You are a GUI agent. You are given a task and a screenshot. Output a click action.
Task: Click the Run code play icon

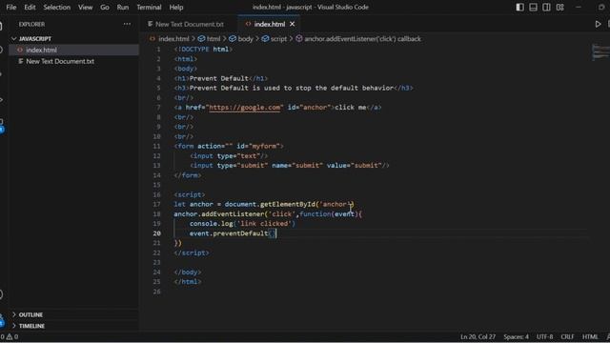(x=598, y=24)
